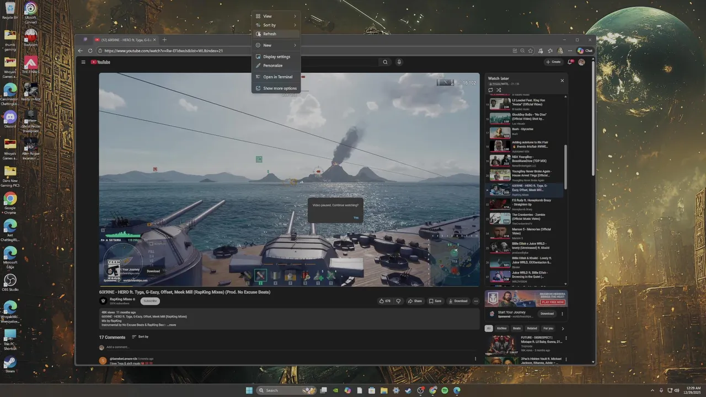The height and width of the screenshot is (397, 706).
Task: Bookmark page with the star icon
Action: 531,51
